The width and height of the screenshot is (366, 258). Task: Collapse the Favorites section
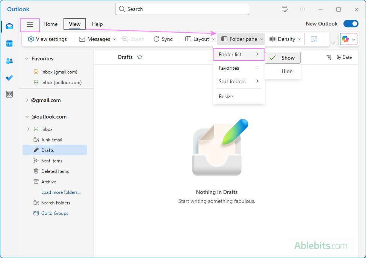coord(27,58)
